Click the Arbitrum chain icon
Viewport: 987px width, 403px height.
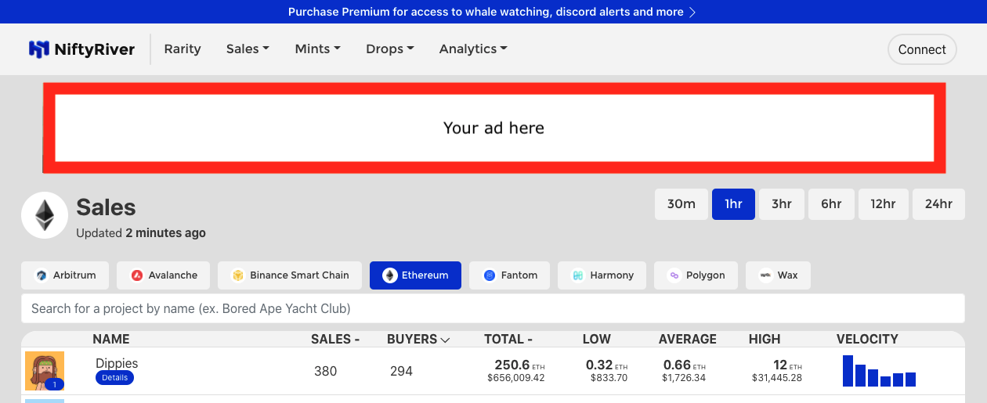(42, 275)
